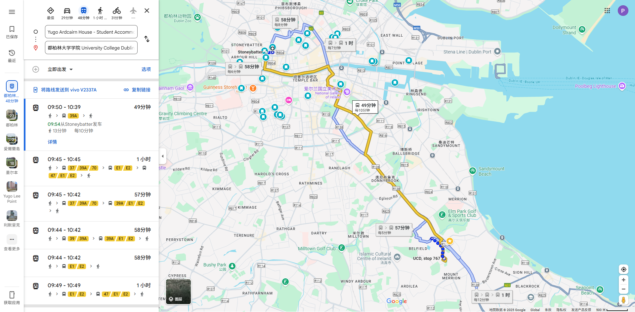The image size is (635, 312).
Task: Open the Google apps grid
Action: (x=607, y=11)
